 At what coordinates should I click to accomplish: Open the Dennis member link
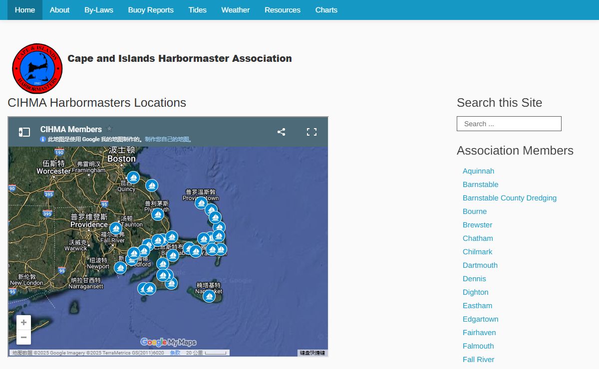474,279
